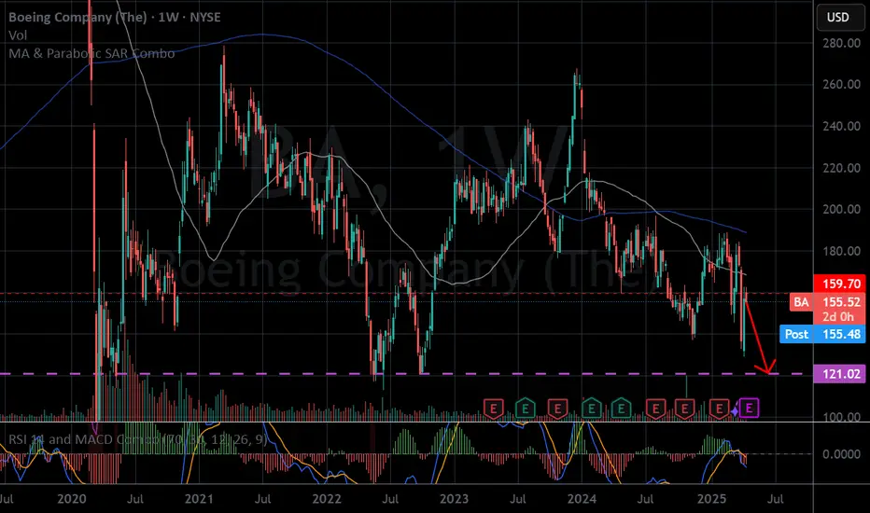Click the red 159.70 price label
870x513 pixels.
coord(839,284)
